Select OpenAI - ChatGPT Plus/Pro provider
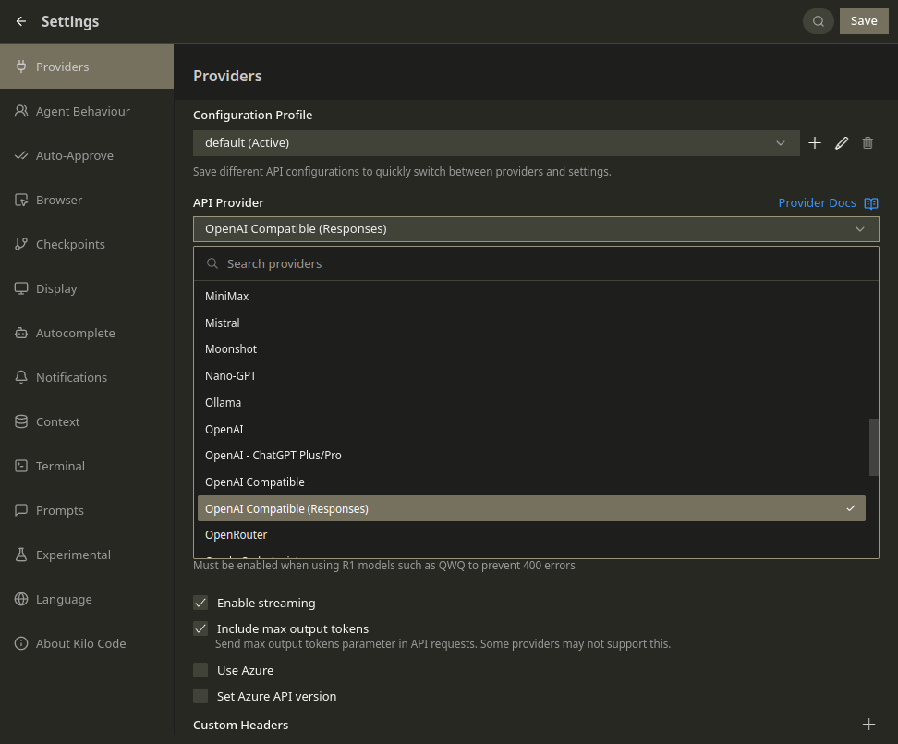Image resolution: width=898 pixels, height=744 pixels. pyautogui.click(x=531, y=456)
